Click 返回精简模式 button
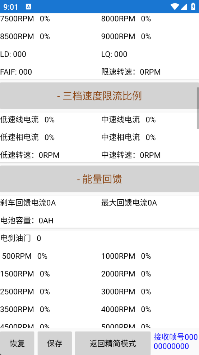Viewport: 199px width, 355px height. click(112, 343)
